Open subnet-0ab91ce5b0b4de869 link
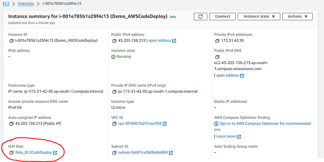324x162 pixels. click(143, 153)
